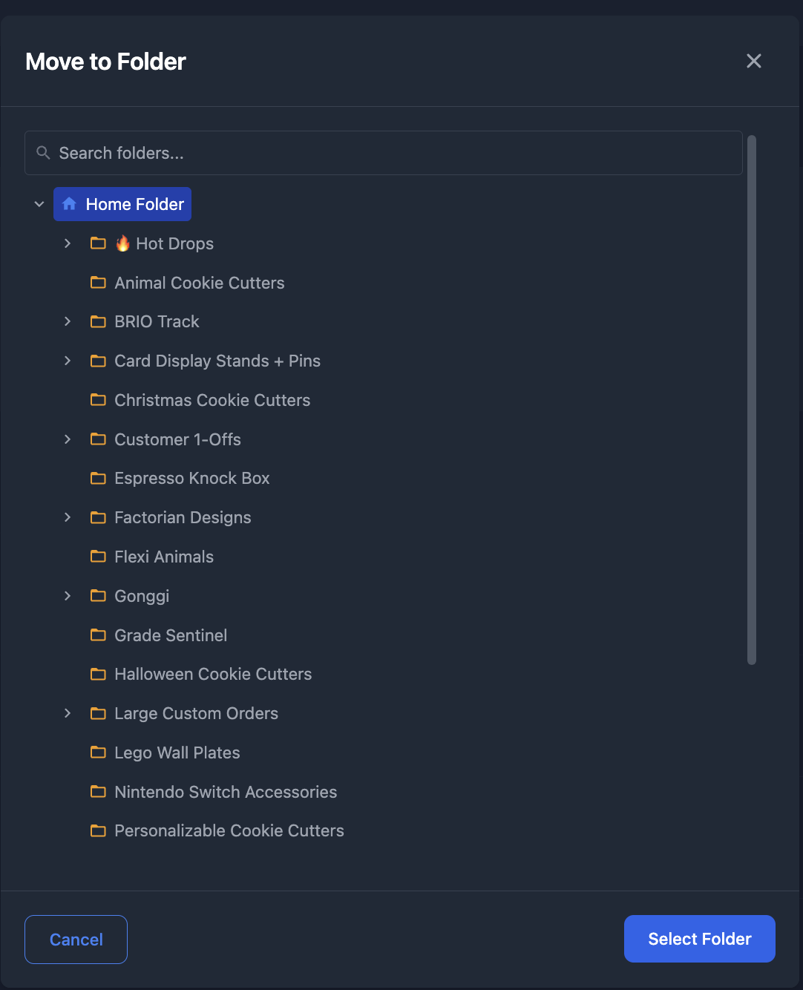Collapse the Home Folder tree

point(39,204)
